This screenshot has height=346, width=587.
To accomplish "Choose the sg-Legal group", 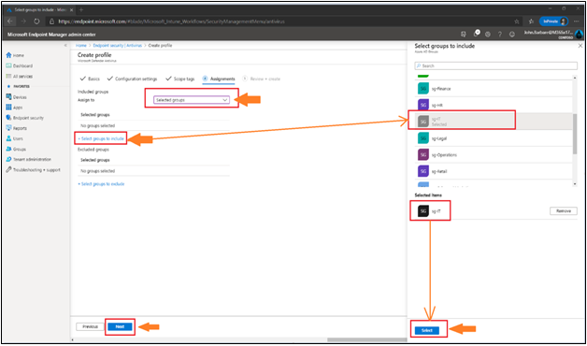I will tap(494, 138).
